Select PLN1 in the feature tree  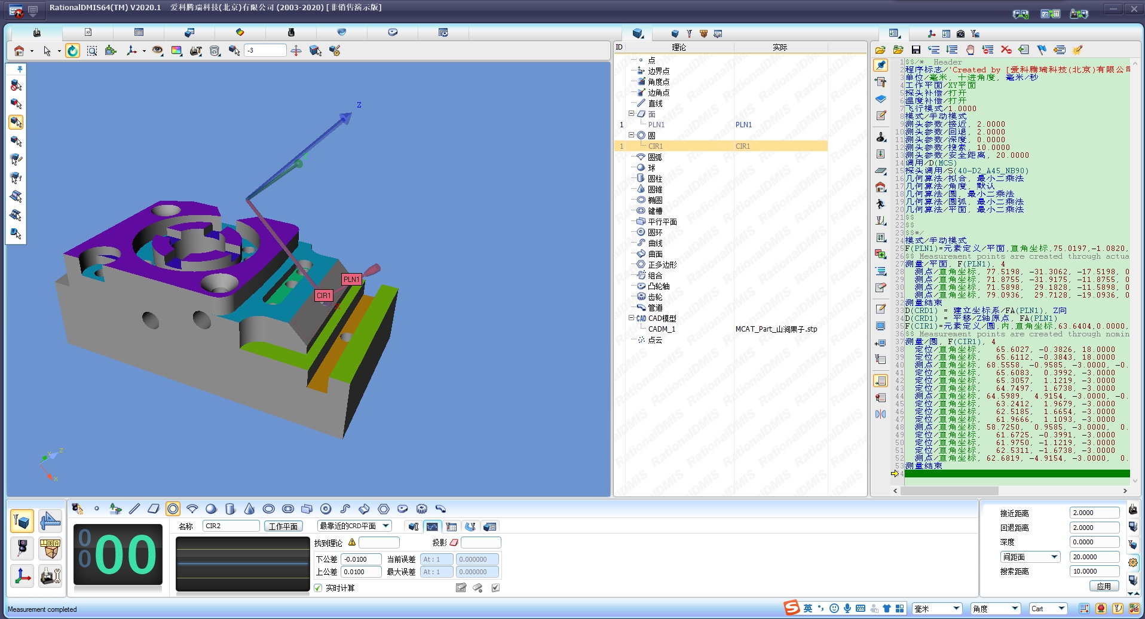[x=656, y=124]
